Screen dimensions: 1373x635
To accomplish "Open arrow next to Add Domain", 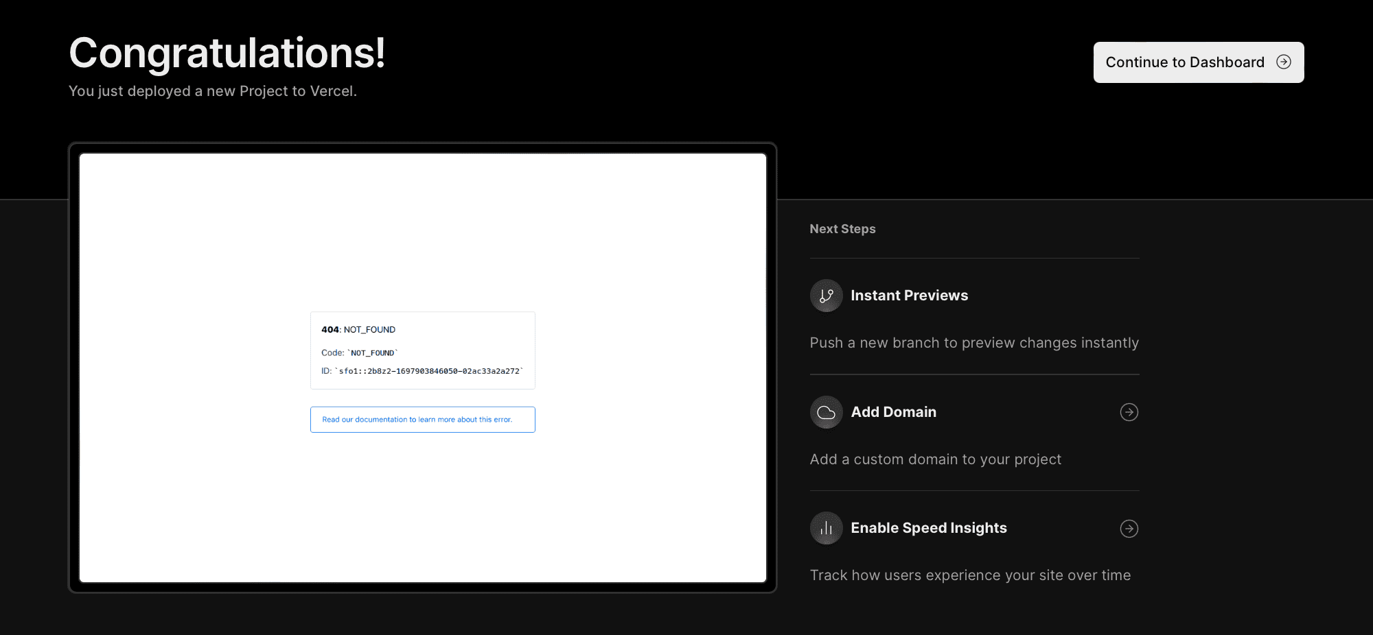I will pyautogui.click(x=1129, y=412).
